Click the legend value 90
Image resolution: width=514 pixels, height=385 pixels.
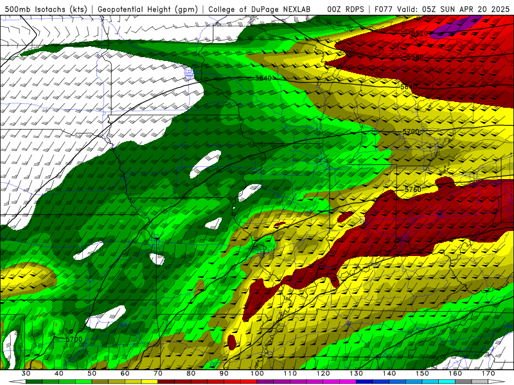[224, 373]
